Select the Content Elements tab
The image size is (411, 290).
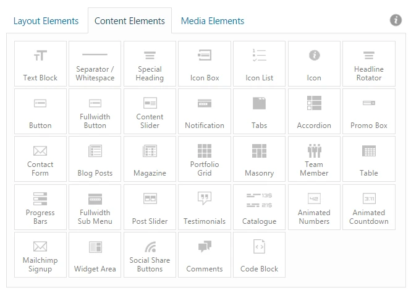coord(130,21)
